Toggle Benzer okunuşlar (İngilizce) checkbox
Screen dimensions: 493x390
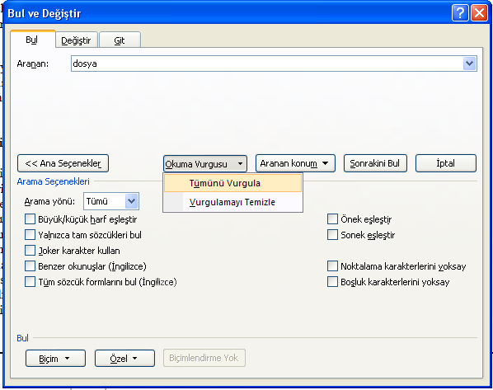30,266
